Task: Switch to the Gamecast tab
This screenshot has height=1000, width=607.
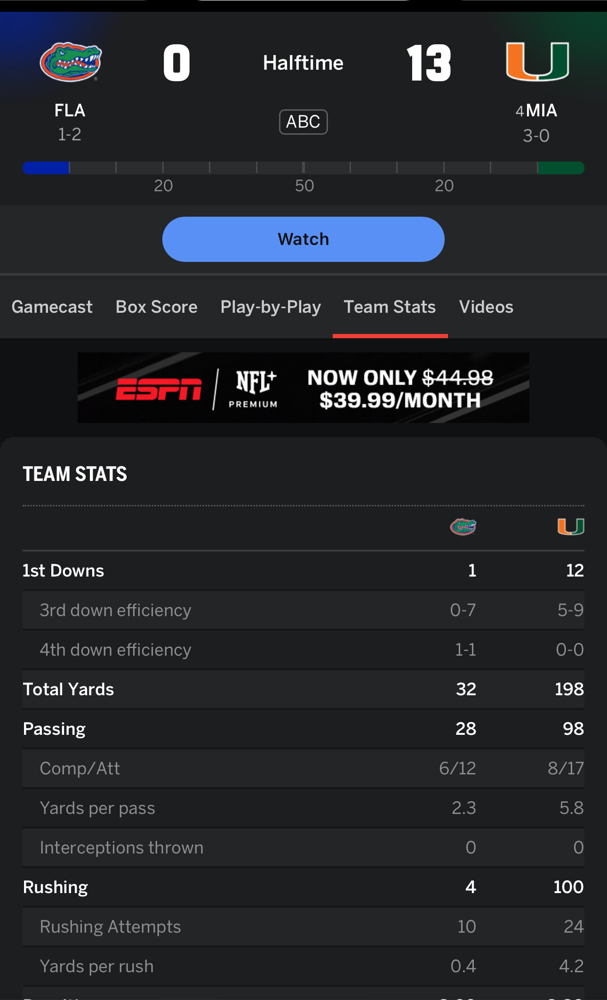Action: coord(52,307)
